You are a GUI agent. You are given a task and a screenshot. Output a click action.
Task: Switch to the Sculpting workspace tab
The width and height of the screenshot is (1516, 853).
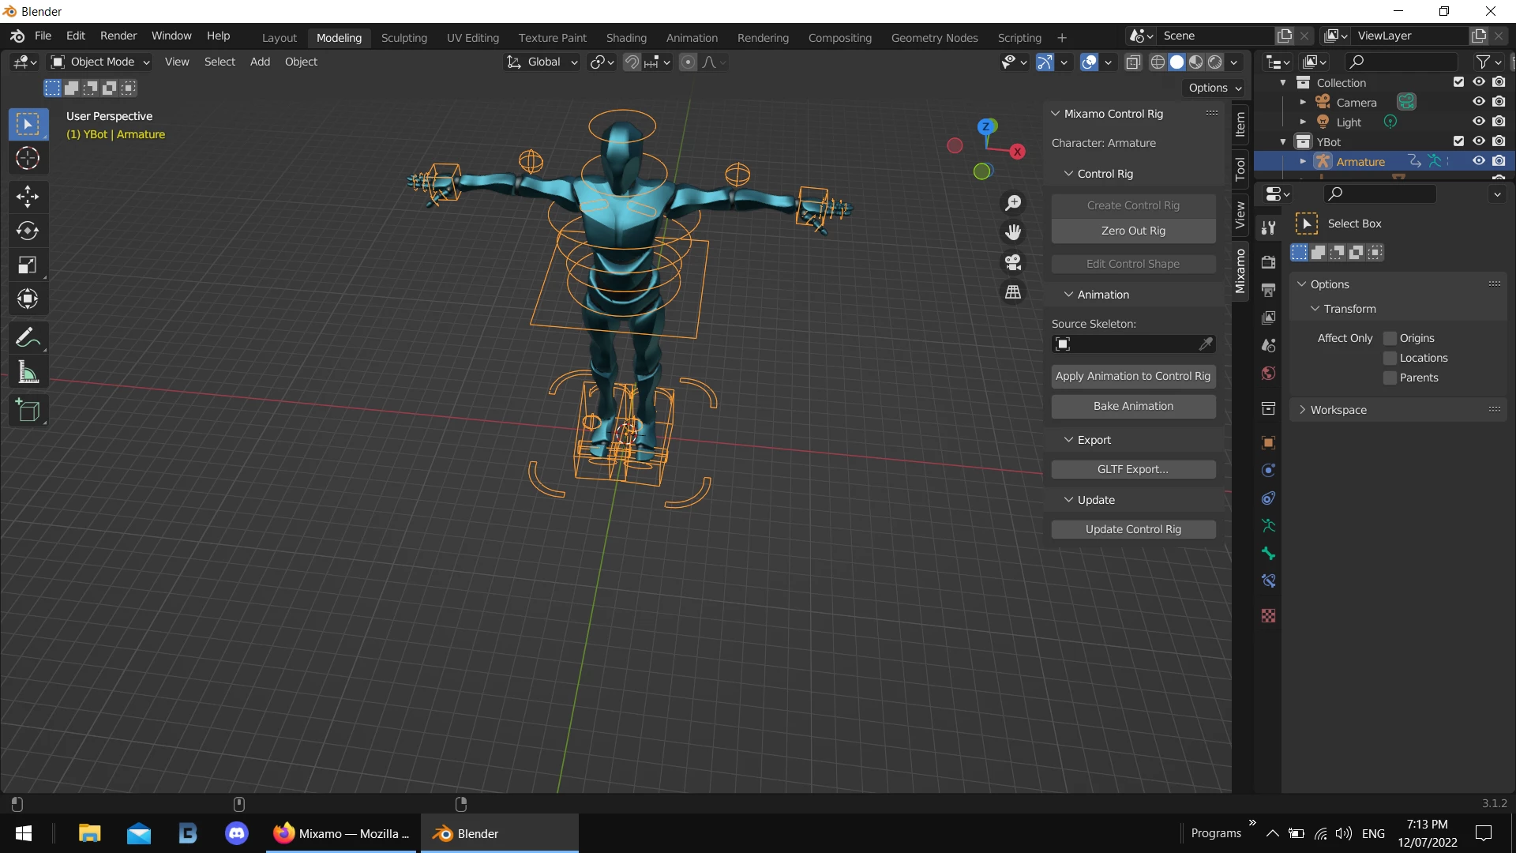pyautogui.click(x=403, y=38)
